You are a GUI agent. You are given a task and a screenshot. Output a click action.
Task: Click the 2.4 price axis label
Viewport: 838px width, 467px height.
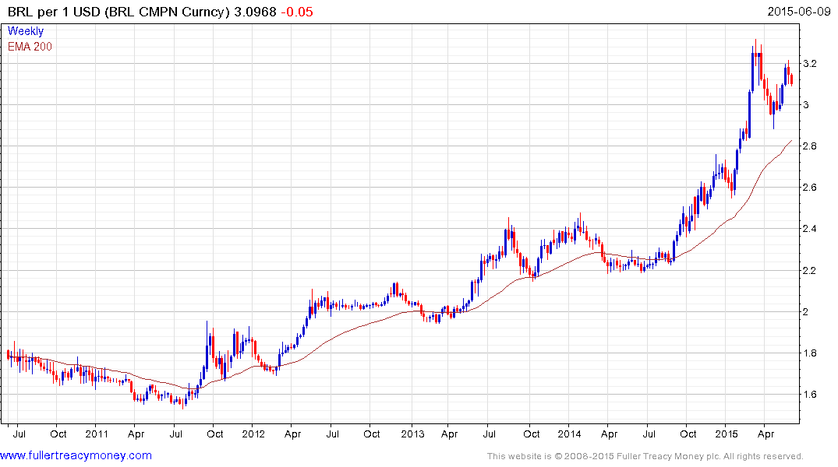(x=810, y=228)
